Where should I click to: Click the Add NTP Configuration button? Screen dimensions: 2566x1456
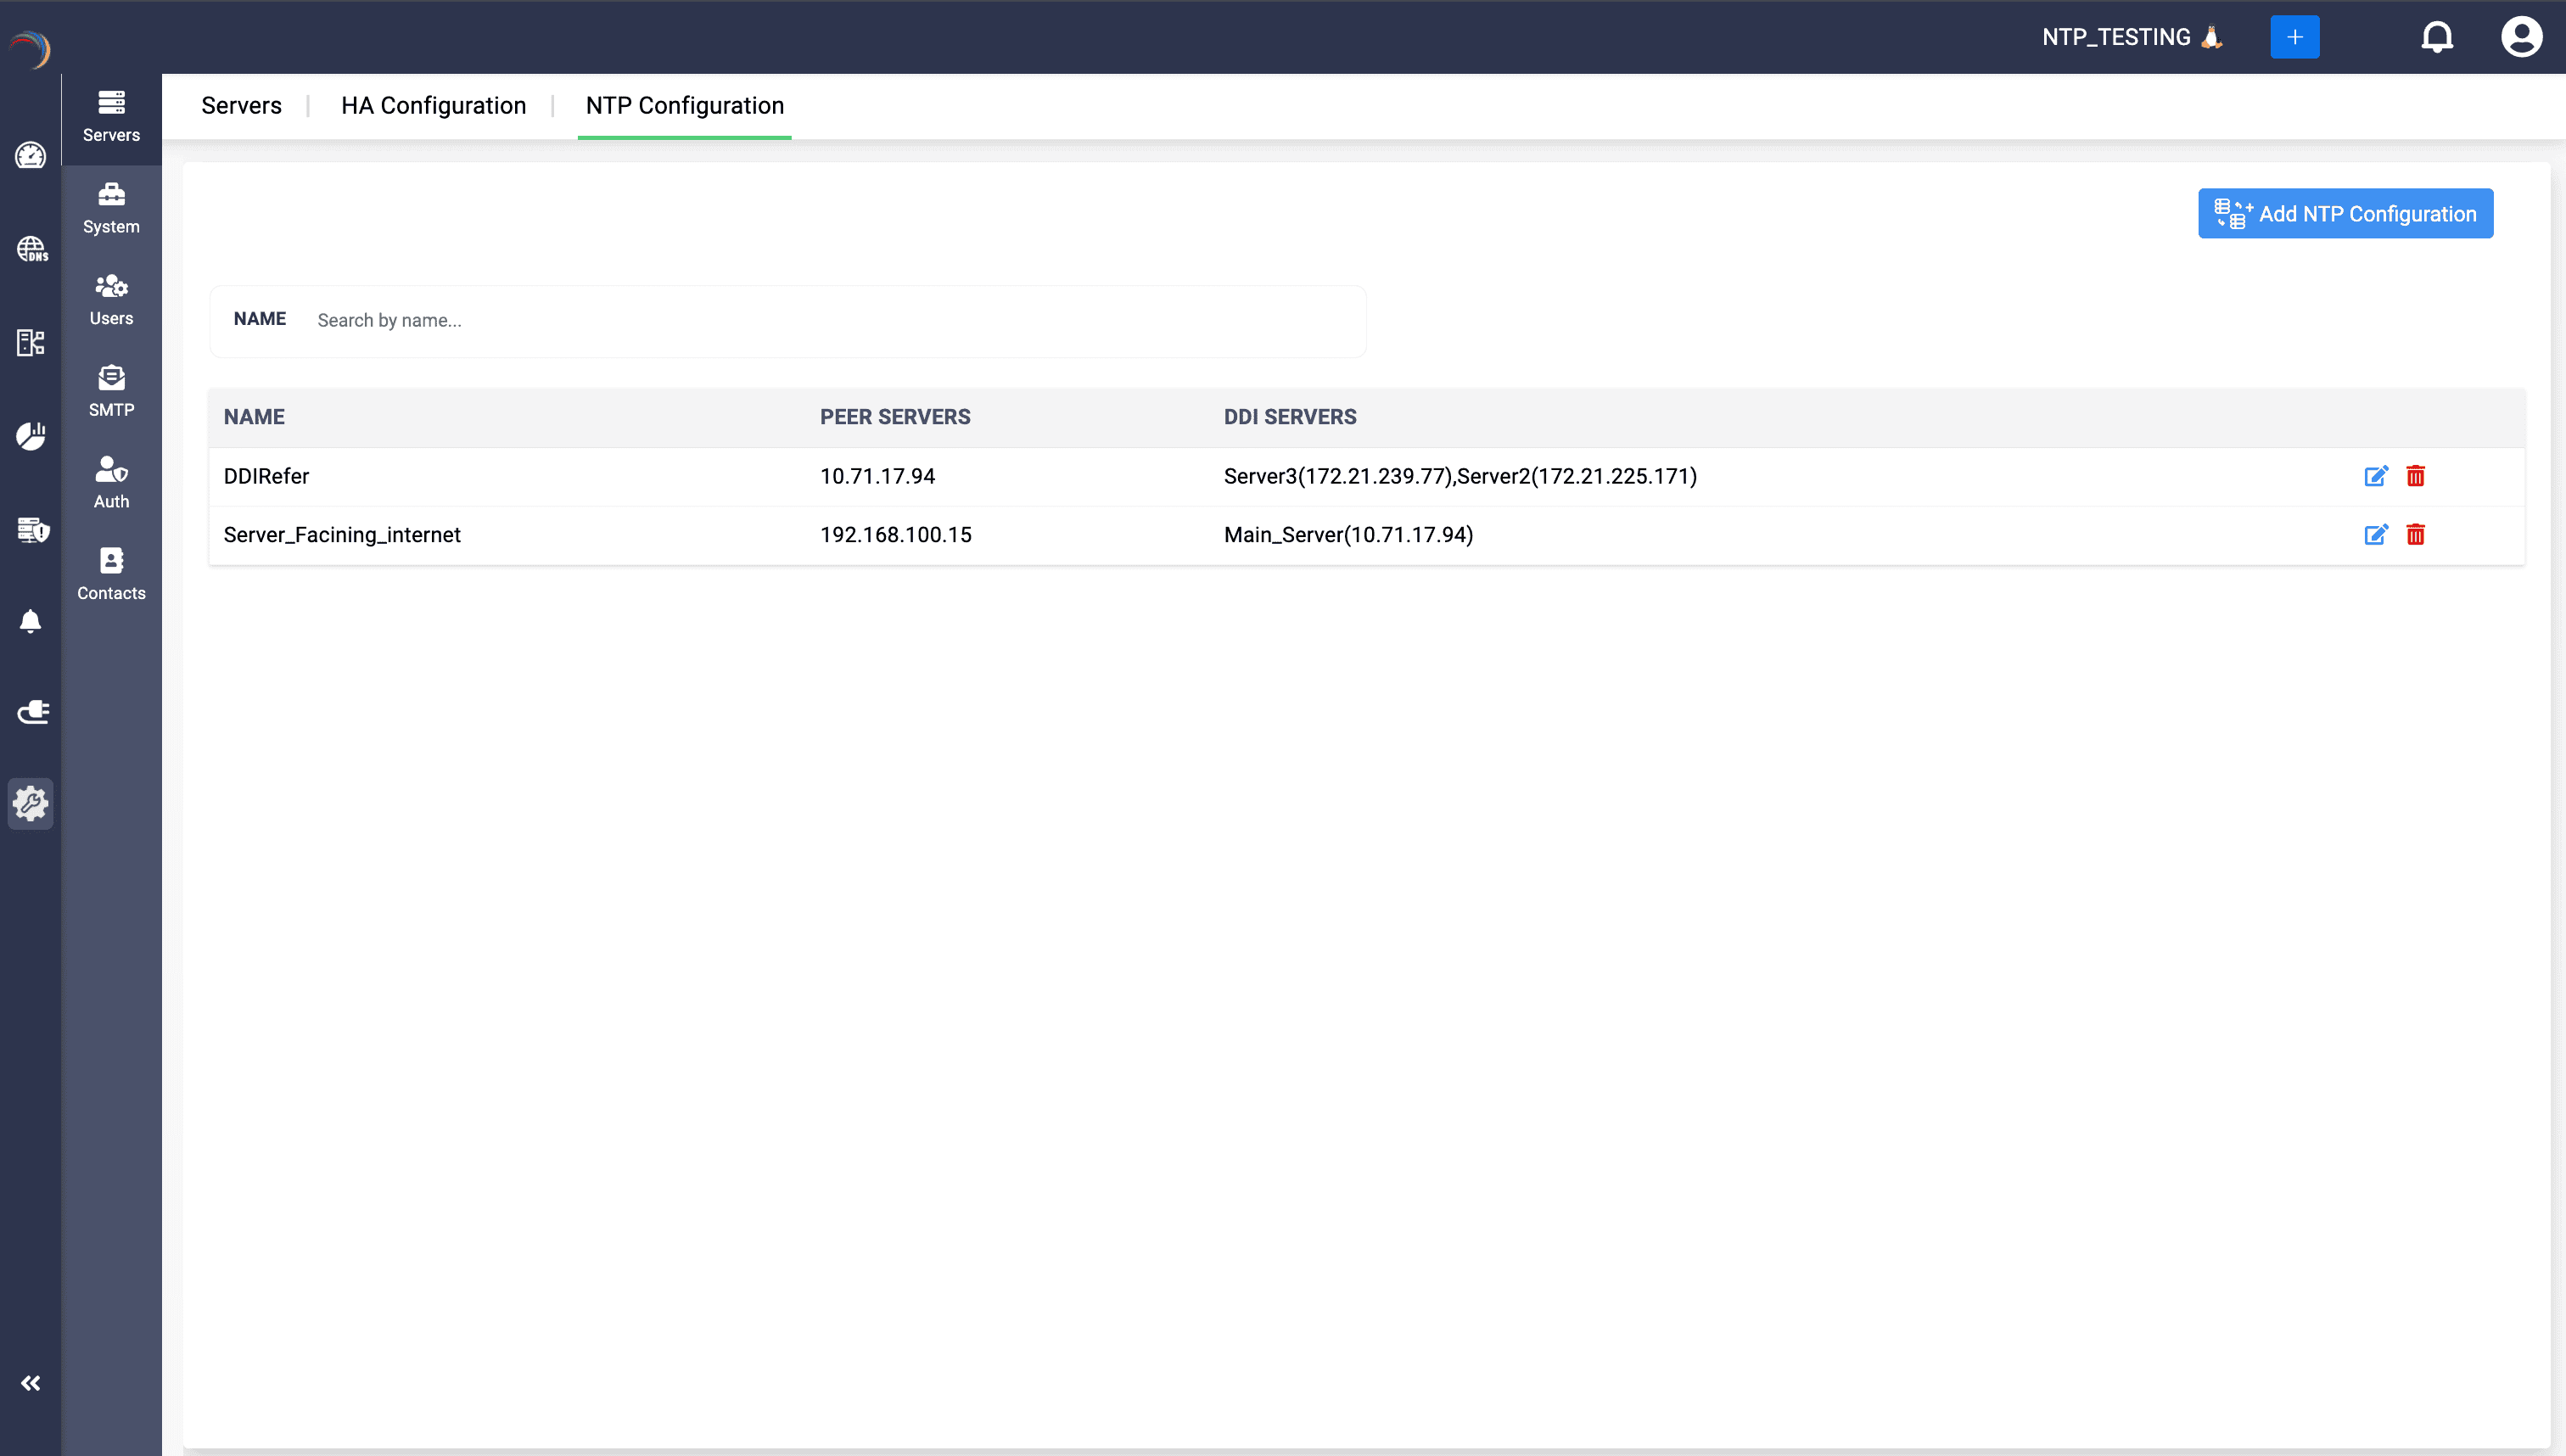2345,213
